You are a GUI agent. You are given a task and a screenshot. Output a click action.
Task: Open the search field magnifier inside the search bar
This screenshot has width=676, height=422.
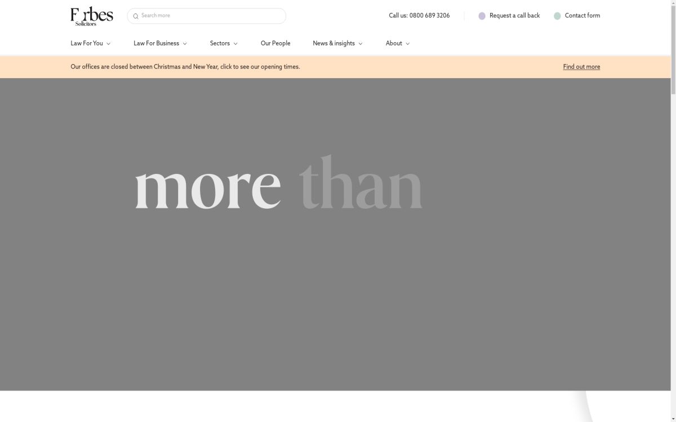coord(136,16)
